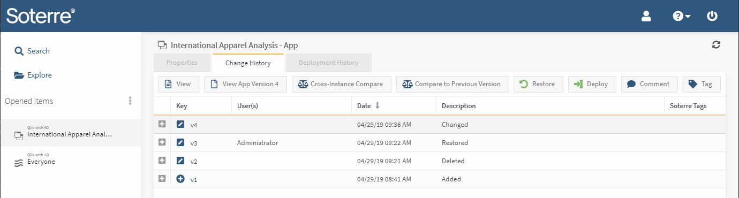
Task: Click the Restore button
Action: (x=538, y=84)
